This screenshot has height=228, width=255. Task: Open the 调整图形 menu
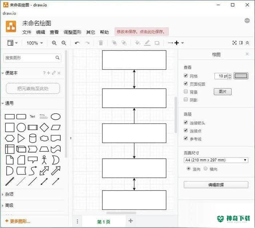(72, 32)
